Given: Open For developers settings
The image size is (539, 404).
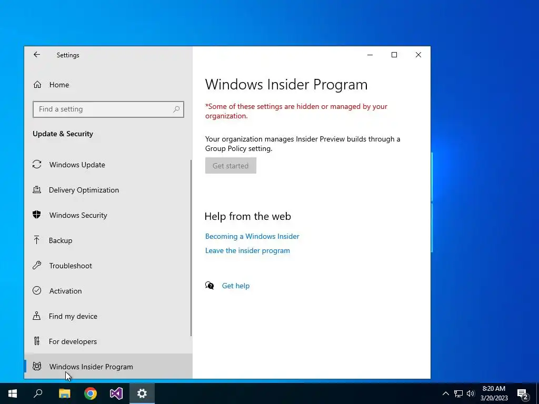Looking at the screenshot, I should coord(108,341).
